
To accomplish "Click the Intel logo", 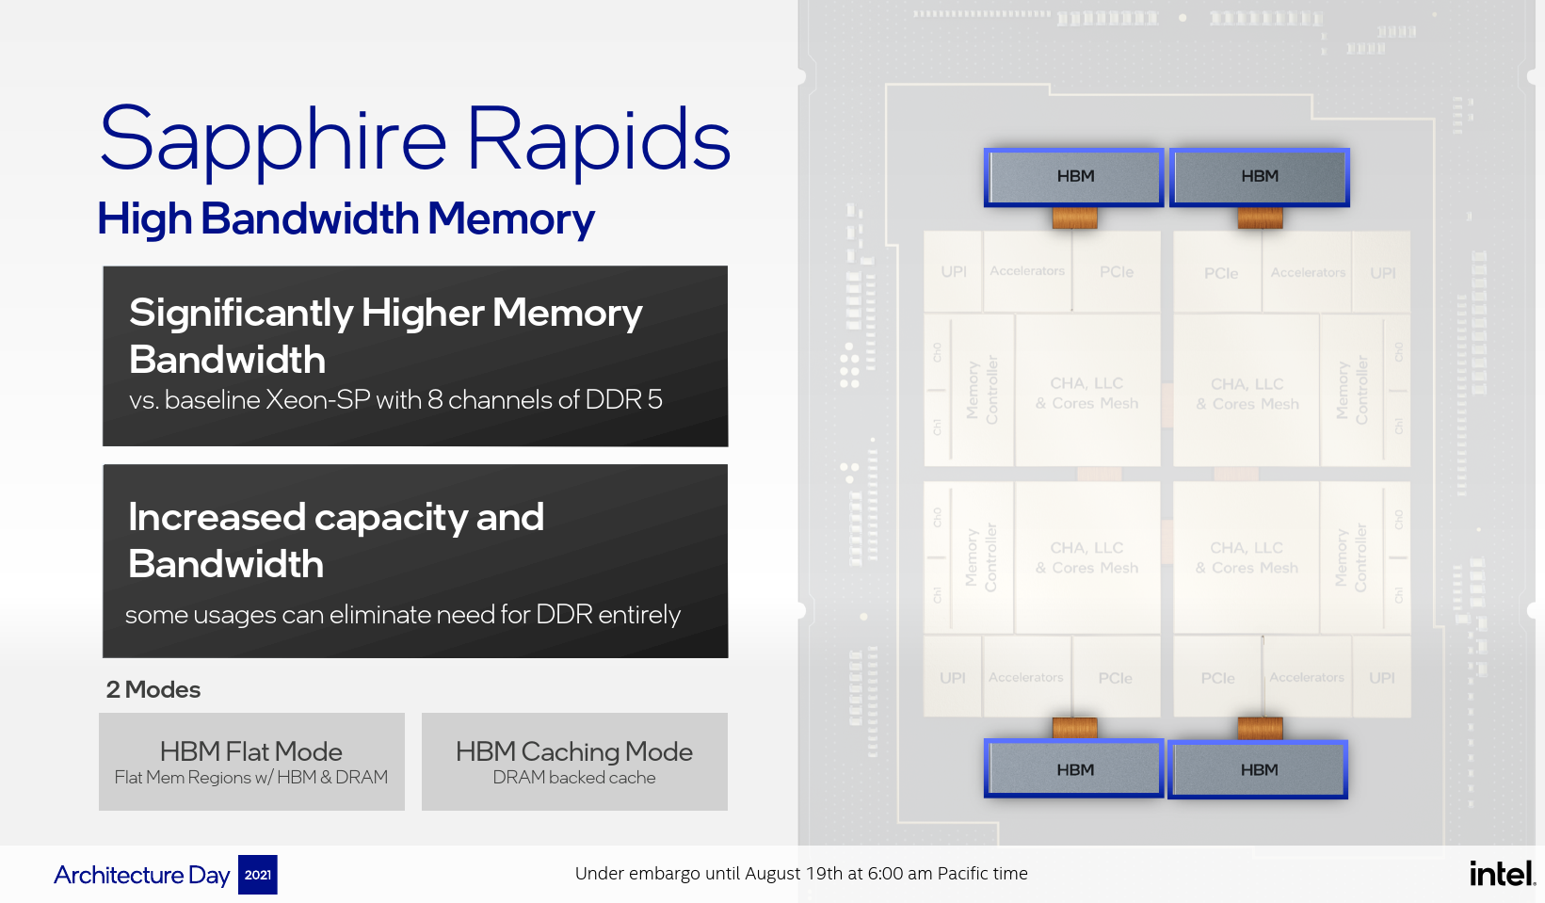I will pos(1503,874).
